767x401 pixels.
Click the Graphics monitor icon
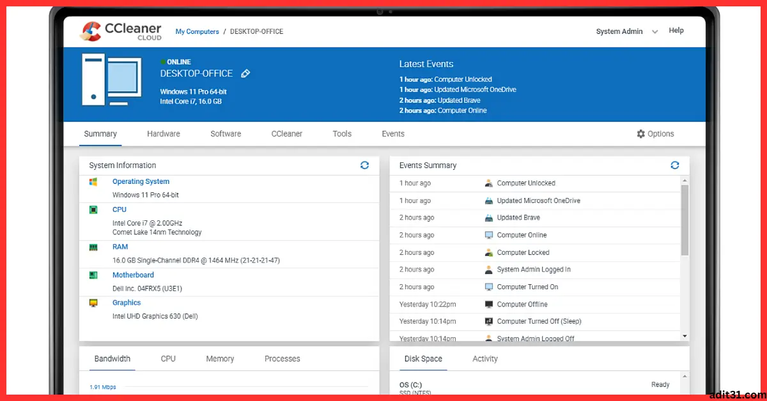[93, 303]
